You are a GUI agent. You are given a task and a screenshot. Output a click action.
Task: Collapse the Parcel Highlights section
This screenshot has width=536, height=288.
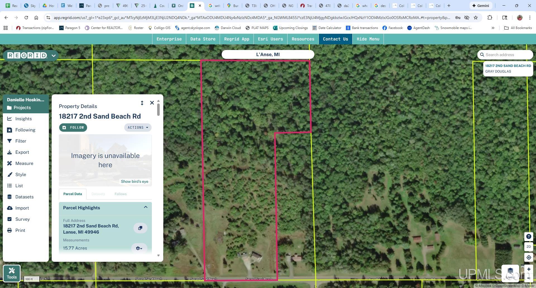pos(145,207)
